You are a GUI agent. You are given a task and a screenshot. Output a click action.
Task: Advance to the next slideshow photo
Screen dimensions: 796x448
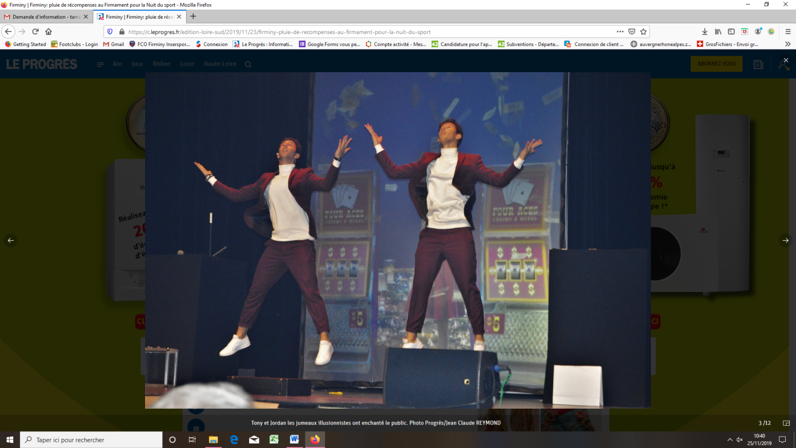(786, 240)
